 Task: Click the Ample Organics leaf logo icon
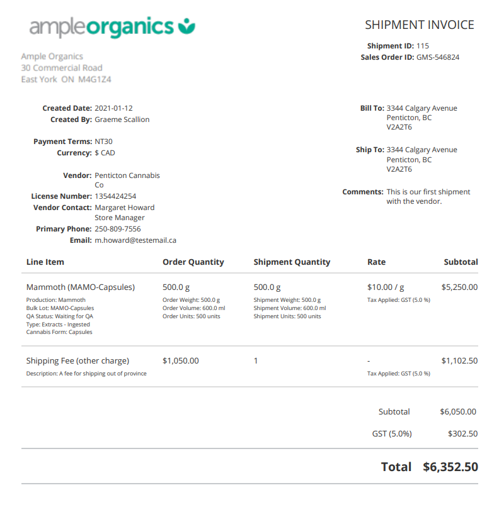[186, 26]
